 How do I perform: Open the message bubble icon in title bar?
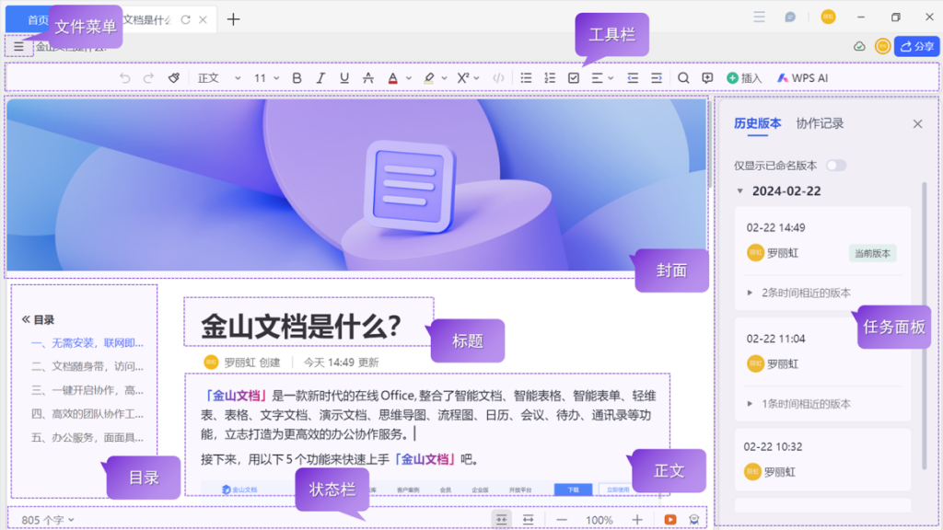tap(790, 17)
